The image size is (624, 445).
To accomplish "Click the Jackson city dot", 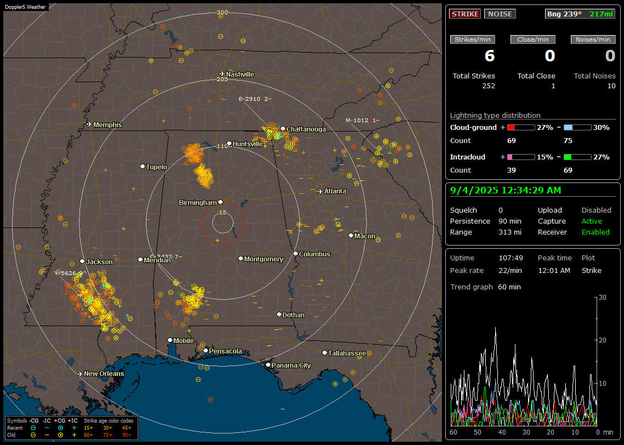I will pyautogui.click(x=82, y=261).
